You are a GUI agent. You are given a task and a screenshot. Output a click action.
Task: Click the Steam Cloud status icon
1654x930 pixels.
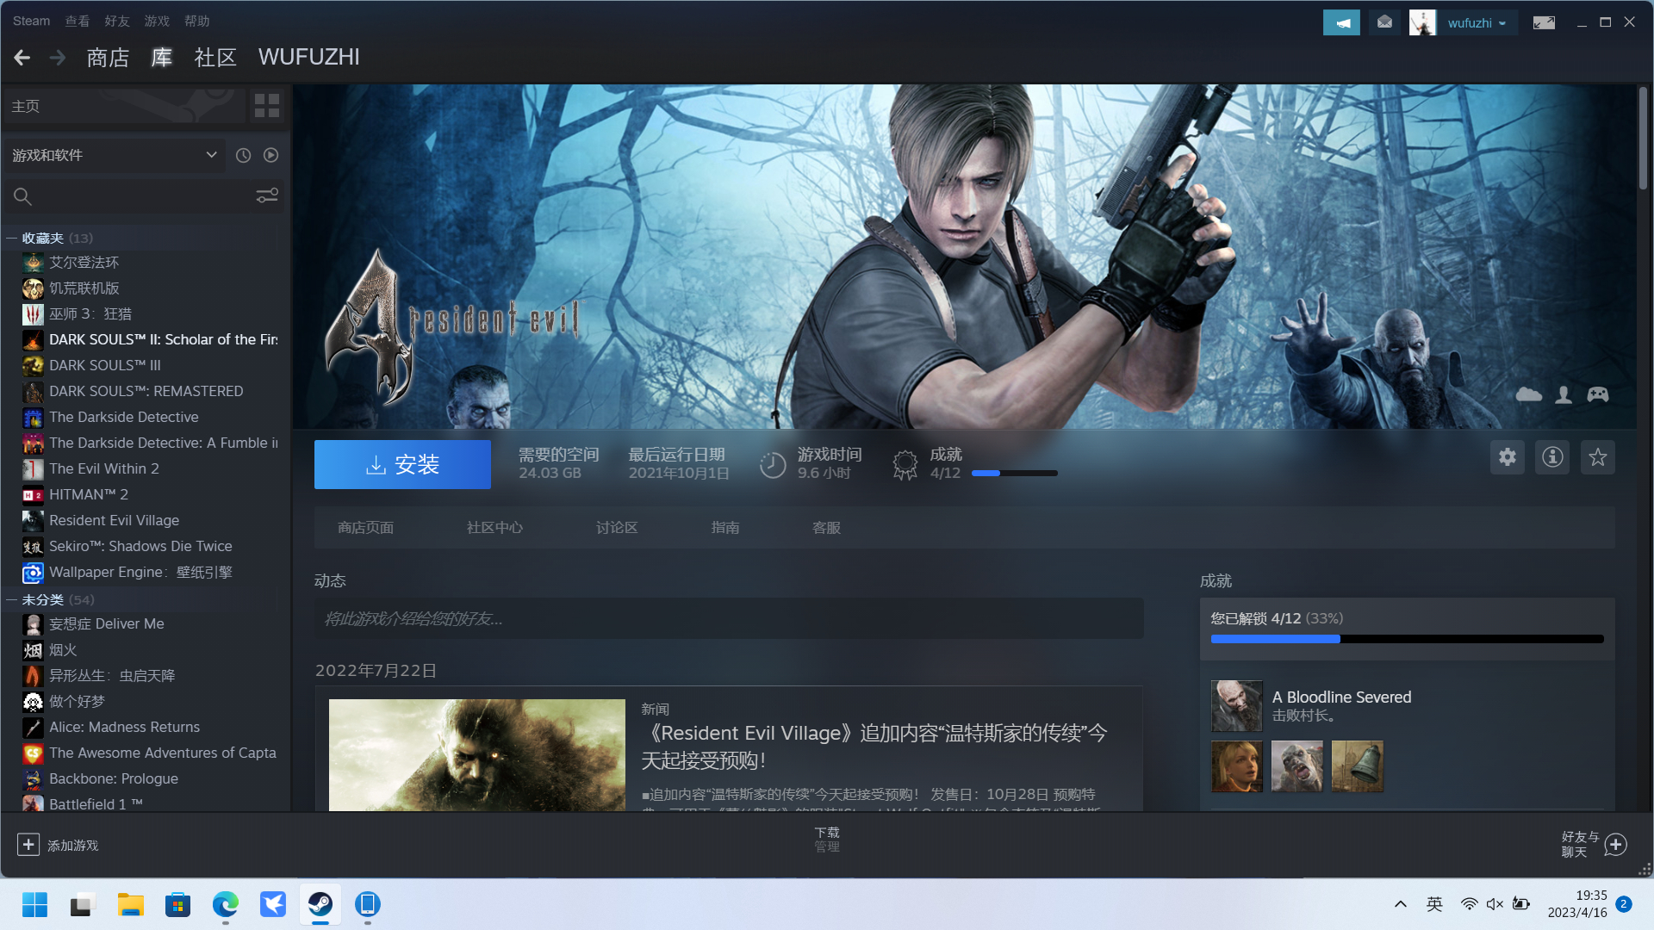(x=1529, y=394)
